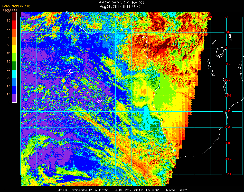Image resolution: width=244 pixels, height=192 pixels.
Task: Click the 35S latitude label
Action: [228, 159]
